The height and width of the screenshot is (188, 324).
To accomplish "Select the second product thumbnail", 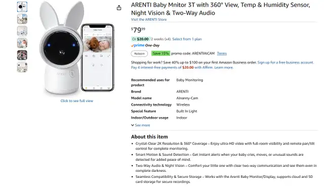I will 22,19.
